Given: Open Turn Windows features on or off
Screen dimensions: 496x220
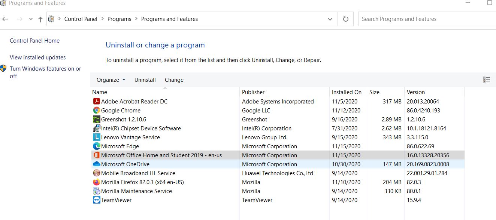Looking at the screenshot, I should pyautogui.click(x=45, y=72).
